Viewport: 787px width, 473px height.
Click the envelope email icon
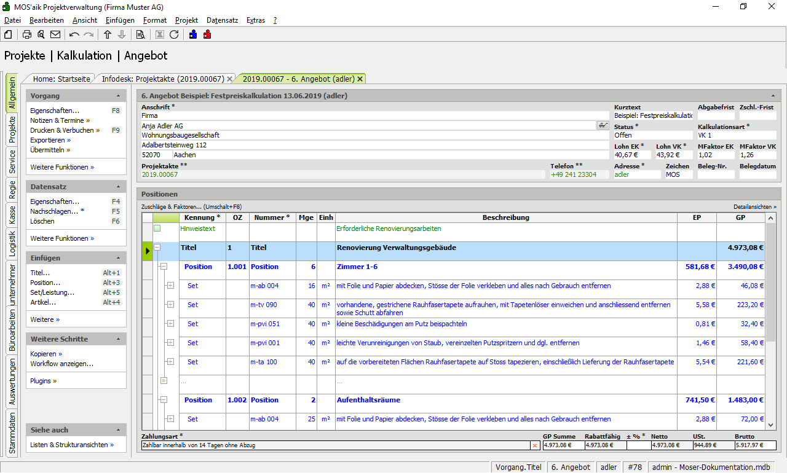[55, 34]
